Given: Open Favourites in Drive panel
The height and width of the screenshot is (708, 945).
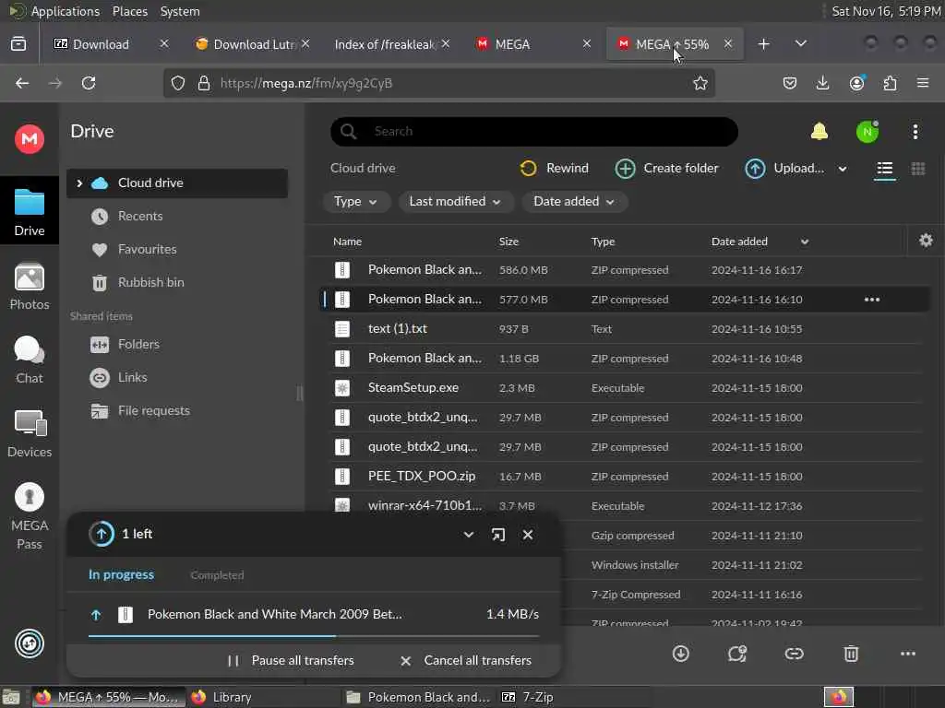Looking at the screenshot, I should coord(177,249).
